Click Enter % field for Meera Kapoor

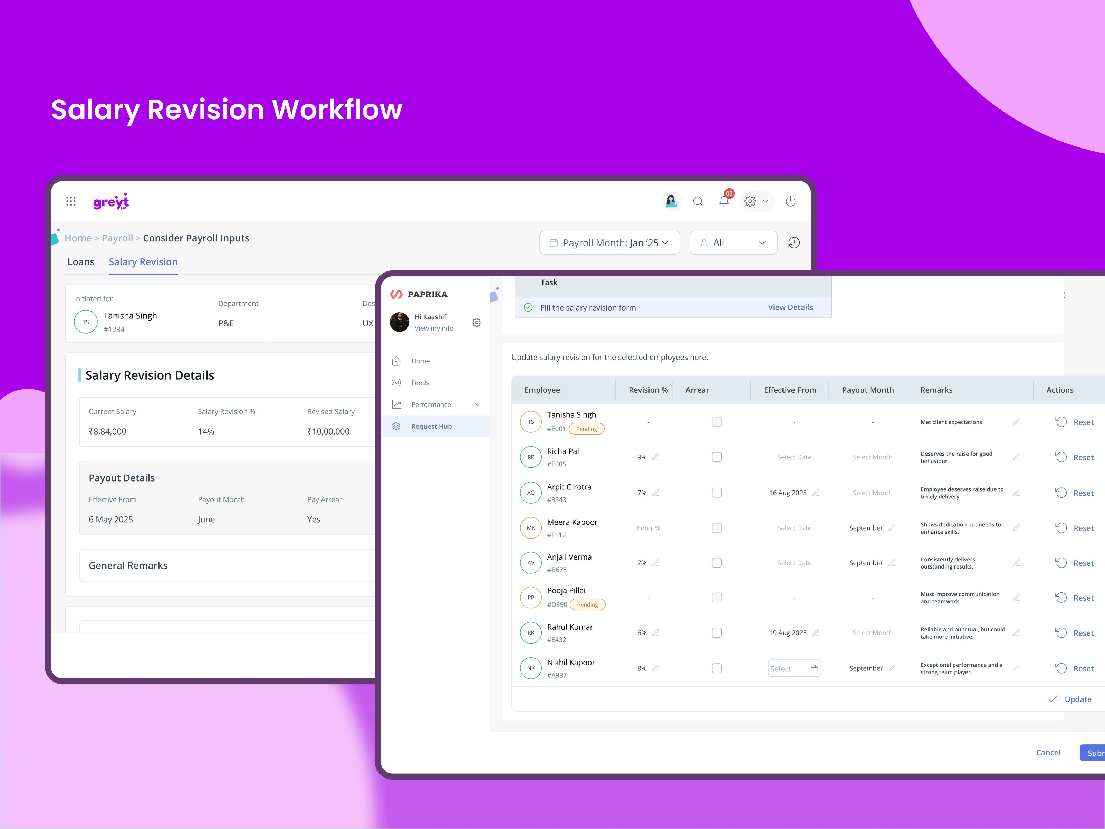(x=648, y=528)
